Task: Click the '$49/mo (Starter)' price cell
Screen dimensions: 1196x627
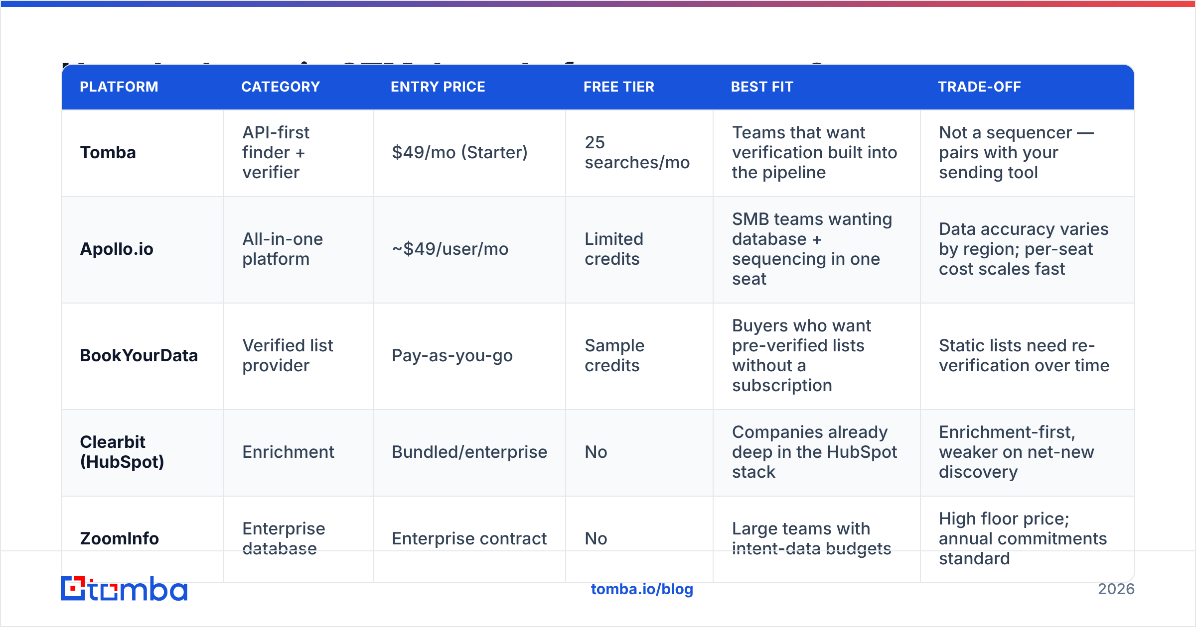Action: 469,153
